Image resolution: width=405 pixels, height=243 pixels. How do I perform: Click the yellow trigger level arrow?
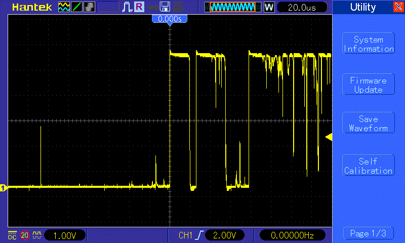point(329,137)
